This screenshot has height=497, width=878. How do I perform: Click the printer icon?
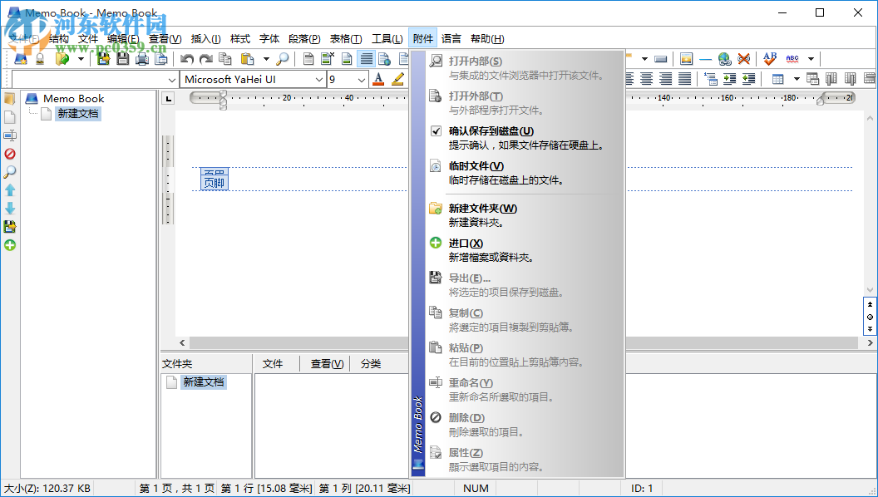click(141, 59)
